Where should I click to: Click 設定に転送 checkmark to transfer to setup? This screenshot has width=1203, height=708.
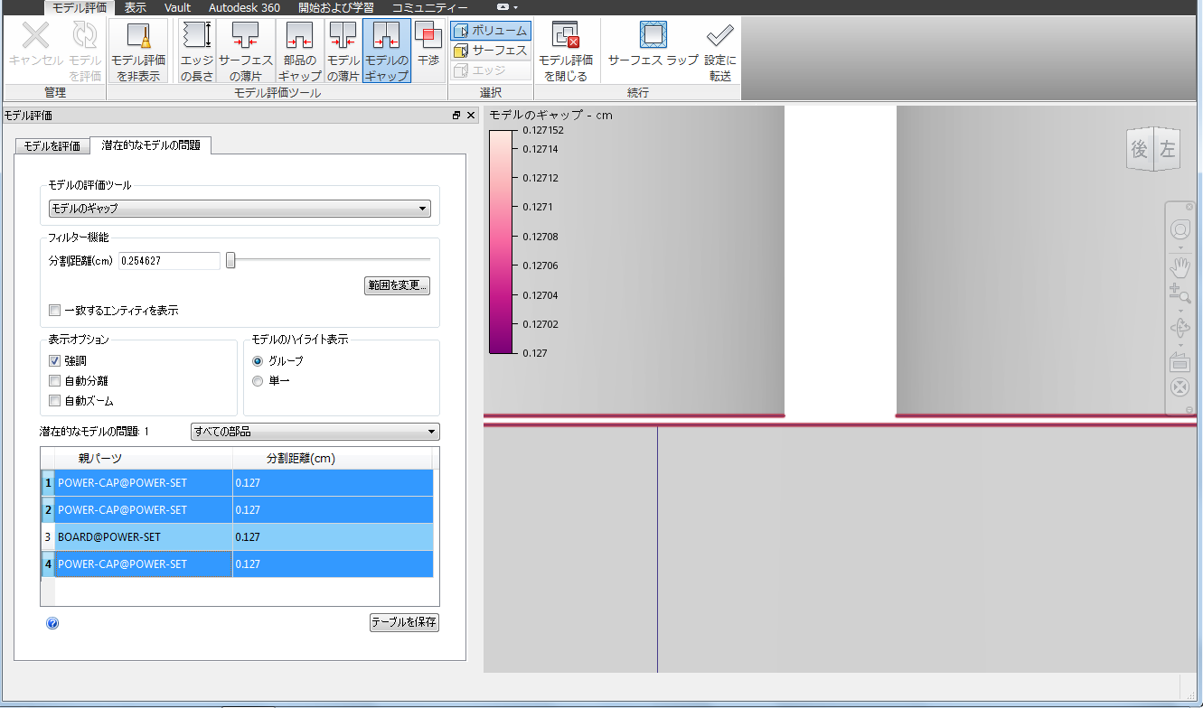(x=720, y=51)
